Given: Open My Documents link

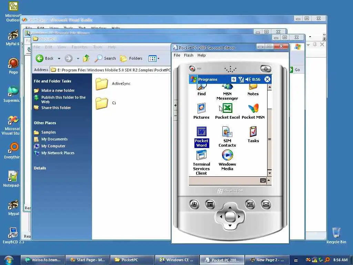Looking at the screenshot, I should (x=51, y=139).
